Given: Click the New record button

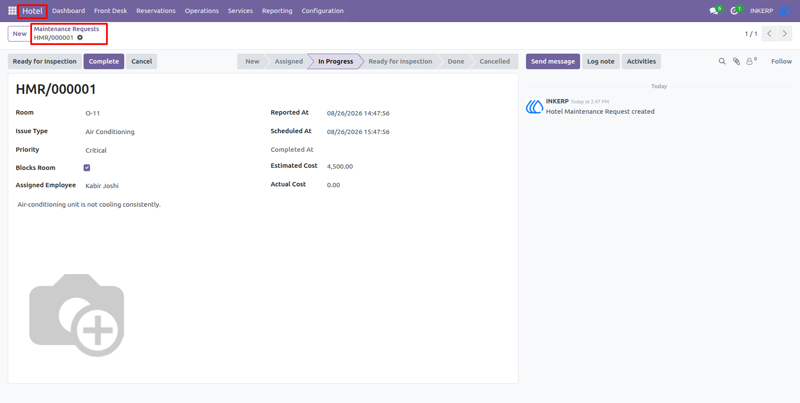Looking at the screenshot, I should click(x=19, y=34).
